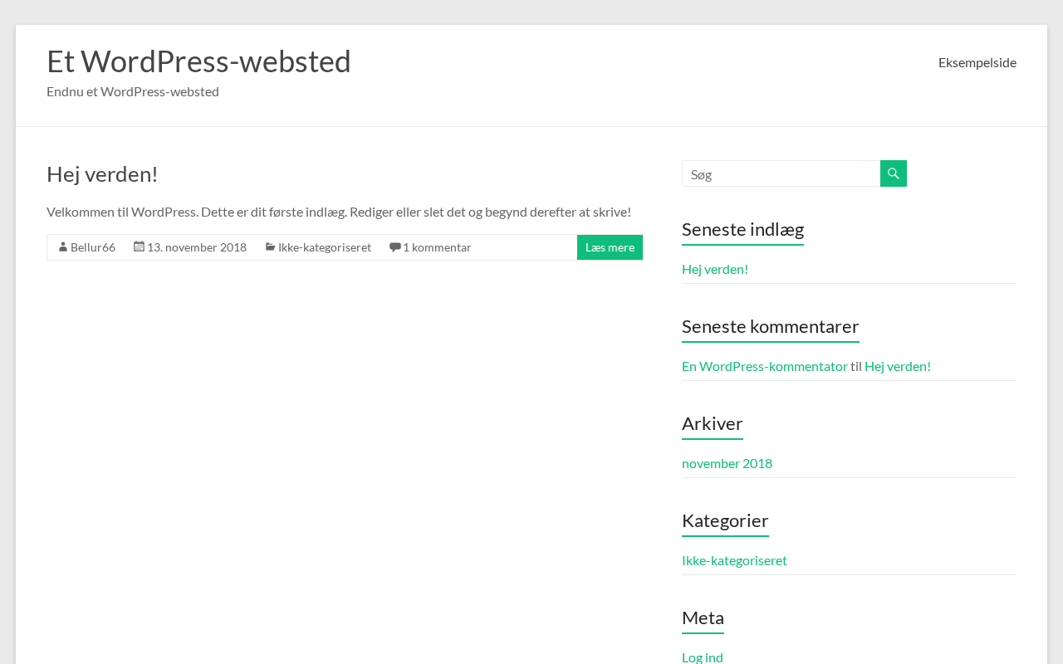Click the green search magnifier button
1063x664 pixels.
click(x=894, y=173)
